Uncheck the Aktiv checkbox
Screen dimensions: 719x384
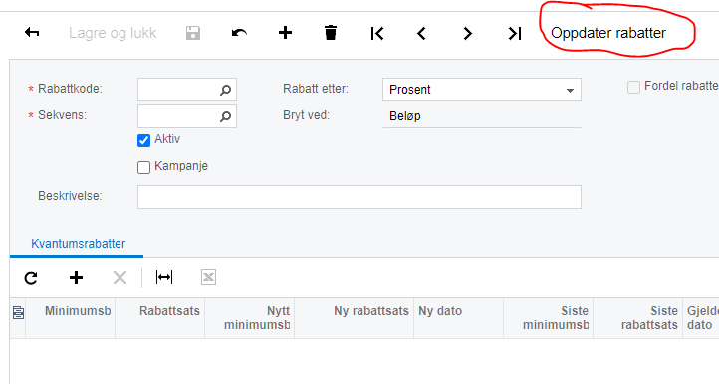[x=144, y=140]
